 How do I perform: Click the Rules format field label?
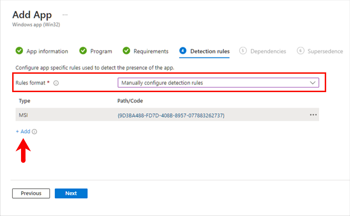pyautogui.click(x=30, y=83)
